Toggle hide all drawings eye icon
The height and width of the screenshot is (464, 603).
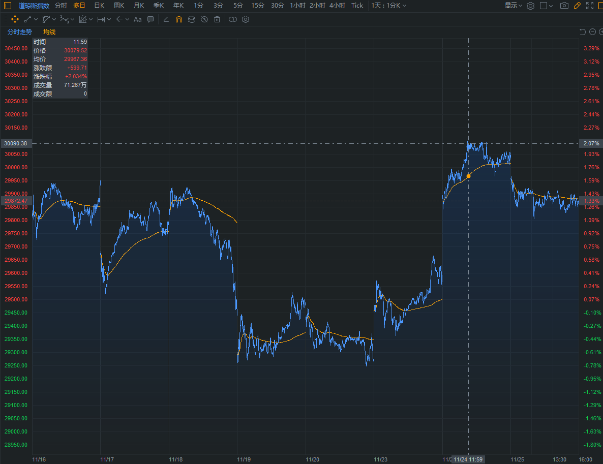pos(204,19)
